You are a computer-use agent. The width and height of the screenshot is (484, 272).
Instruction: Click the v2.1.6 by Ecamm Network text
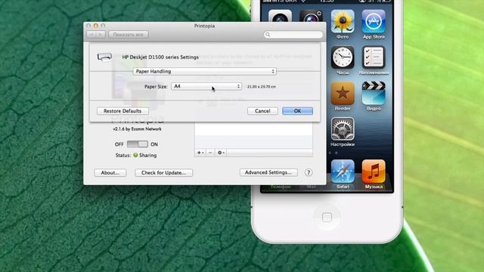coord(137,129)
